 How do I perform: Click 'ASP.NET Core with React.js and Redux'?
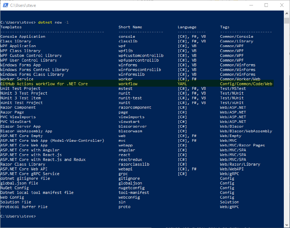point(43,159)
